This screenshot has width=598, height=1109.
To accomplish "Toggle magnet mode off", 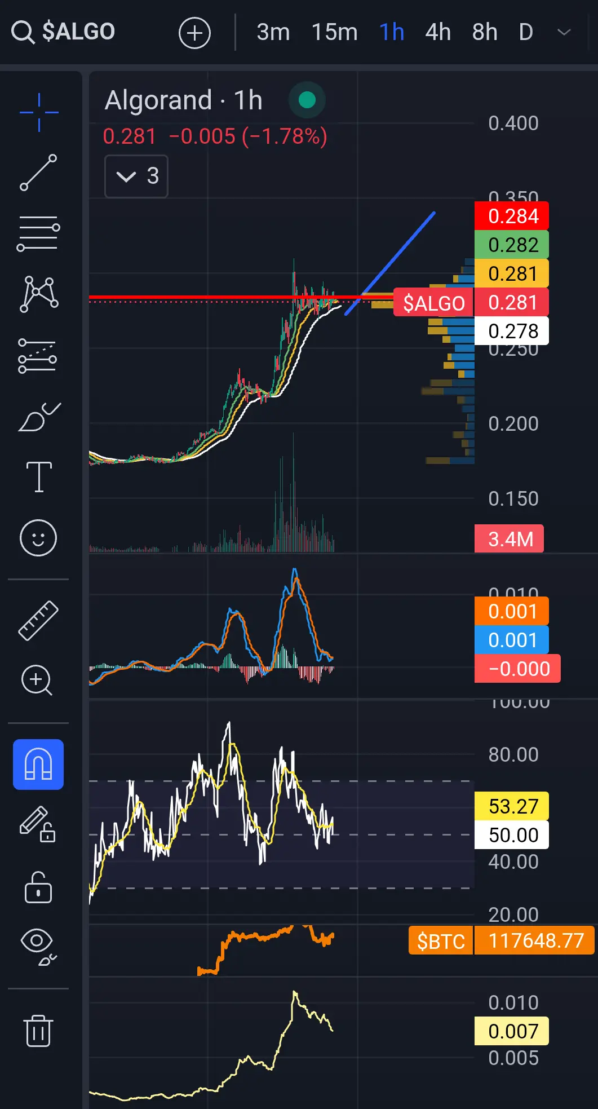I will 38,765.
